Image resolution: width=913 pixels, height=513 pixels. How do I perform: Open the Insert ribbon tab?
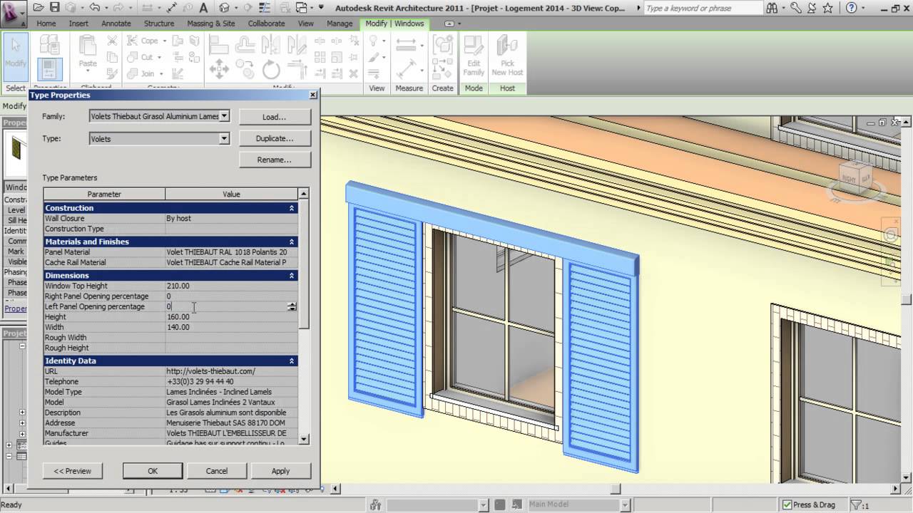point(78,24)
